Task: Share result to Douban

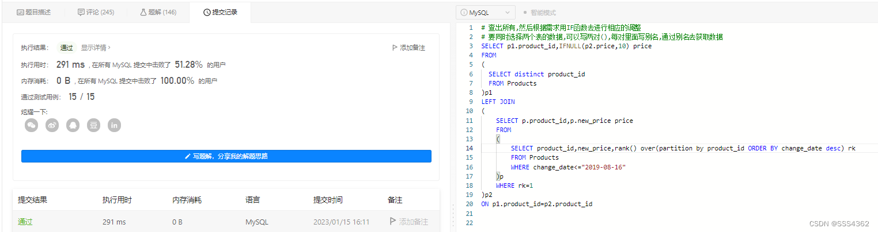Action: pos(93,125)
